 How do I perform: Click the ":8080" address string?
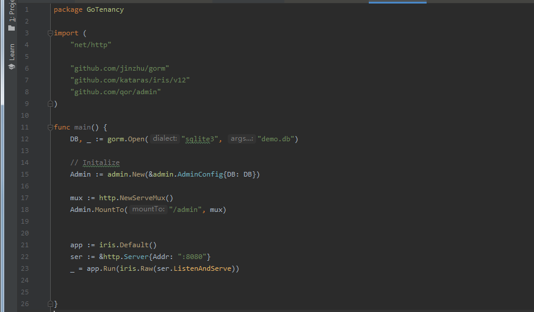[192, 257]
